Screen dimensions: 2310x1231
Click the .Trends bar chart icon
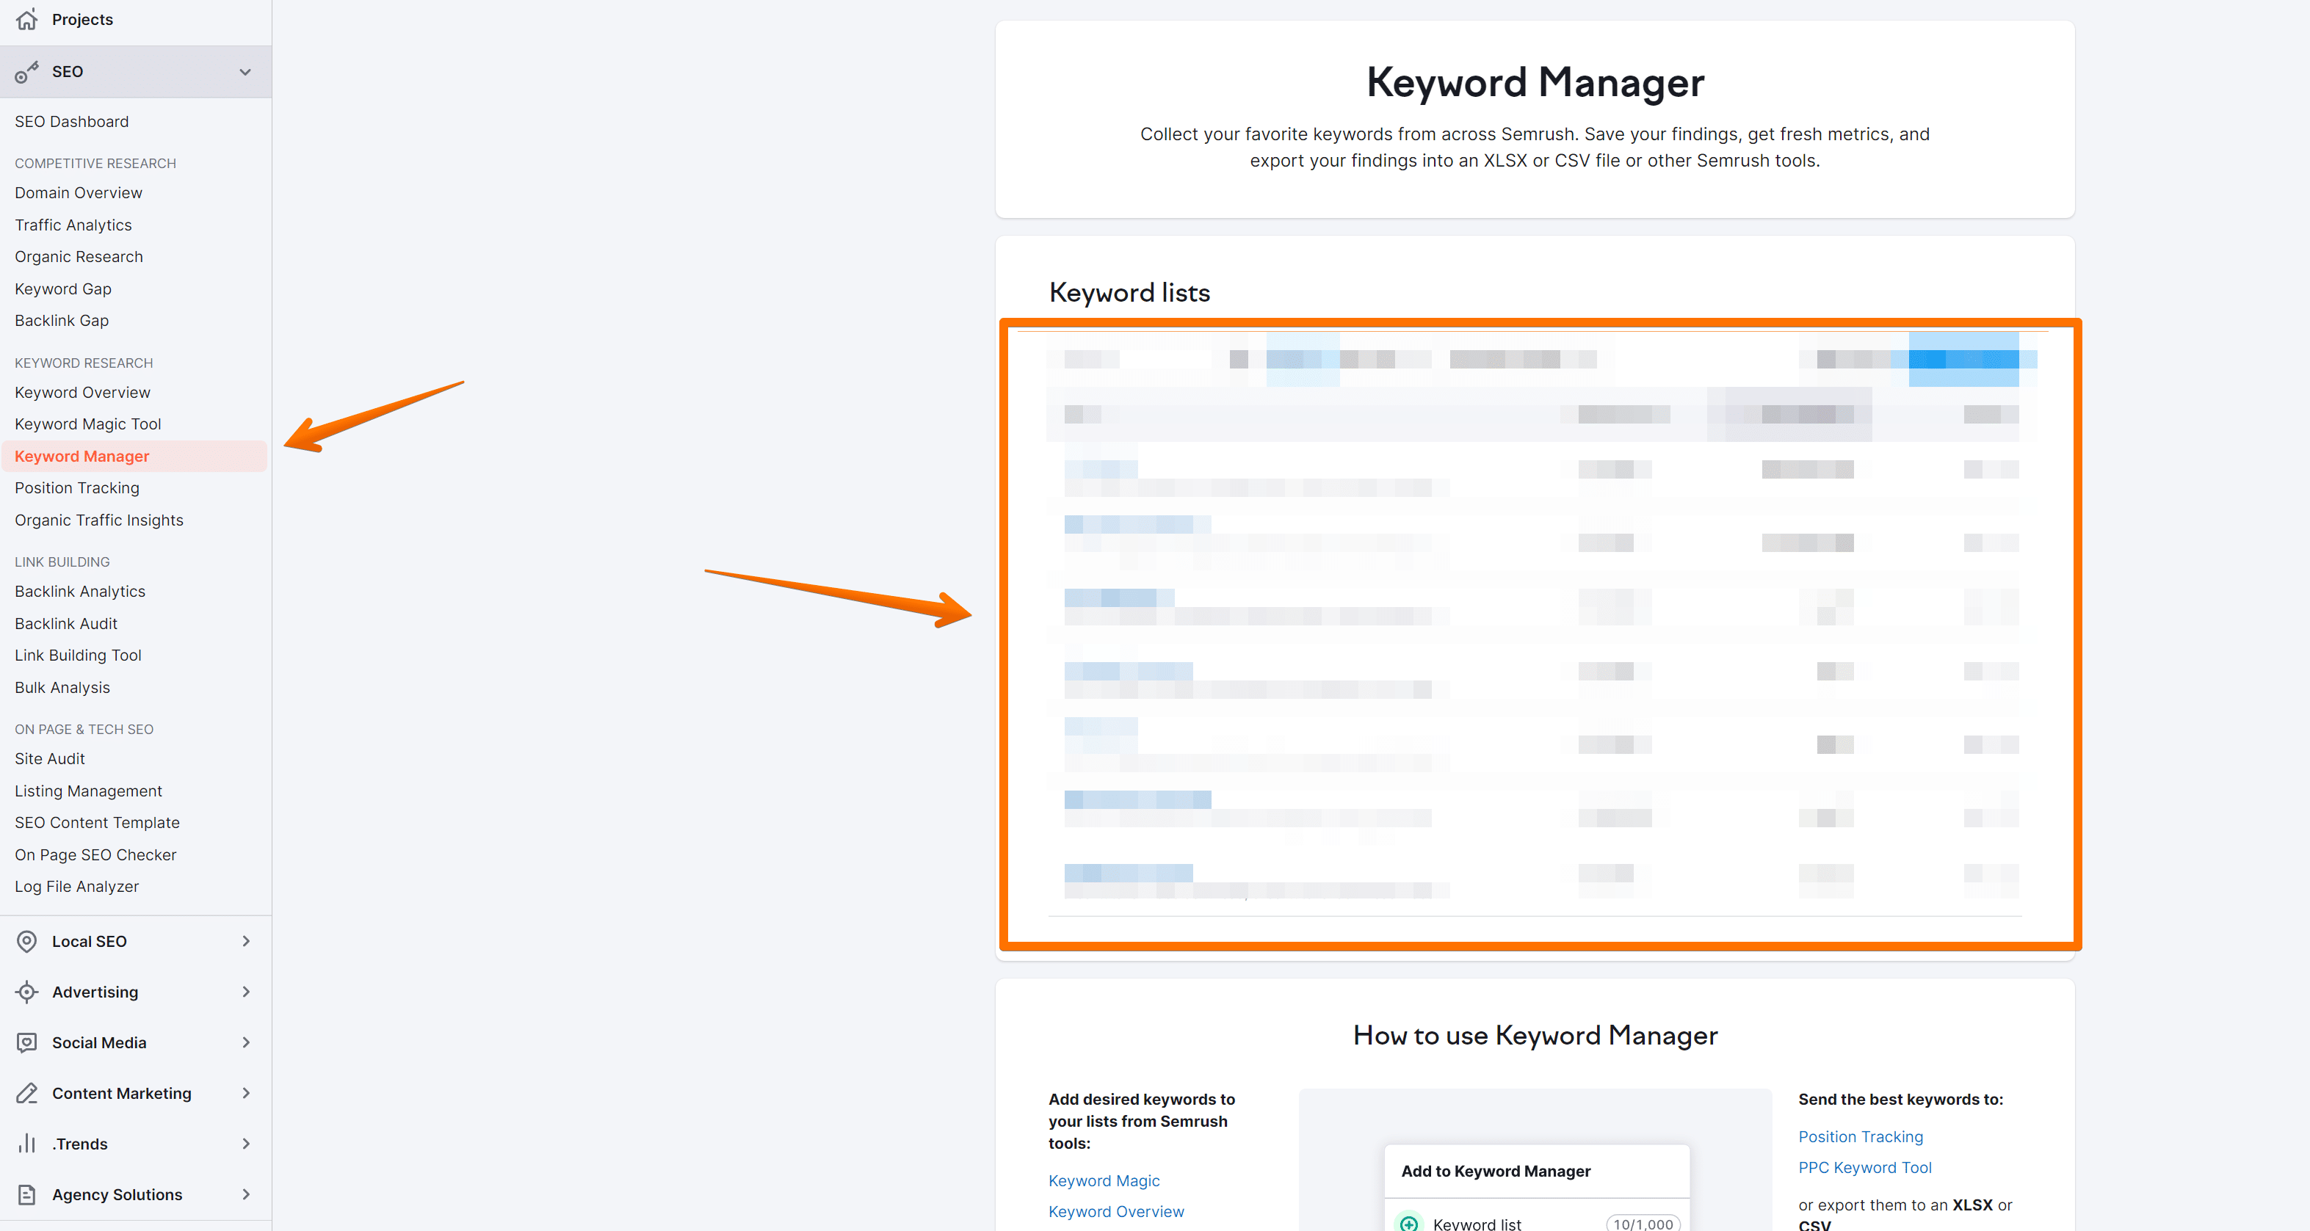click(x=27, y=1144)
